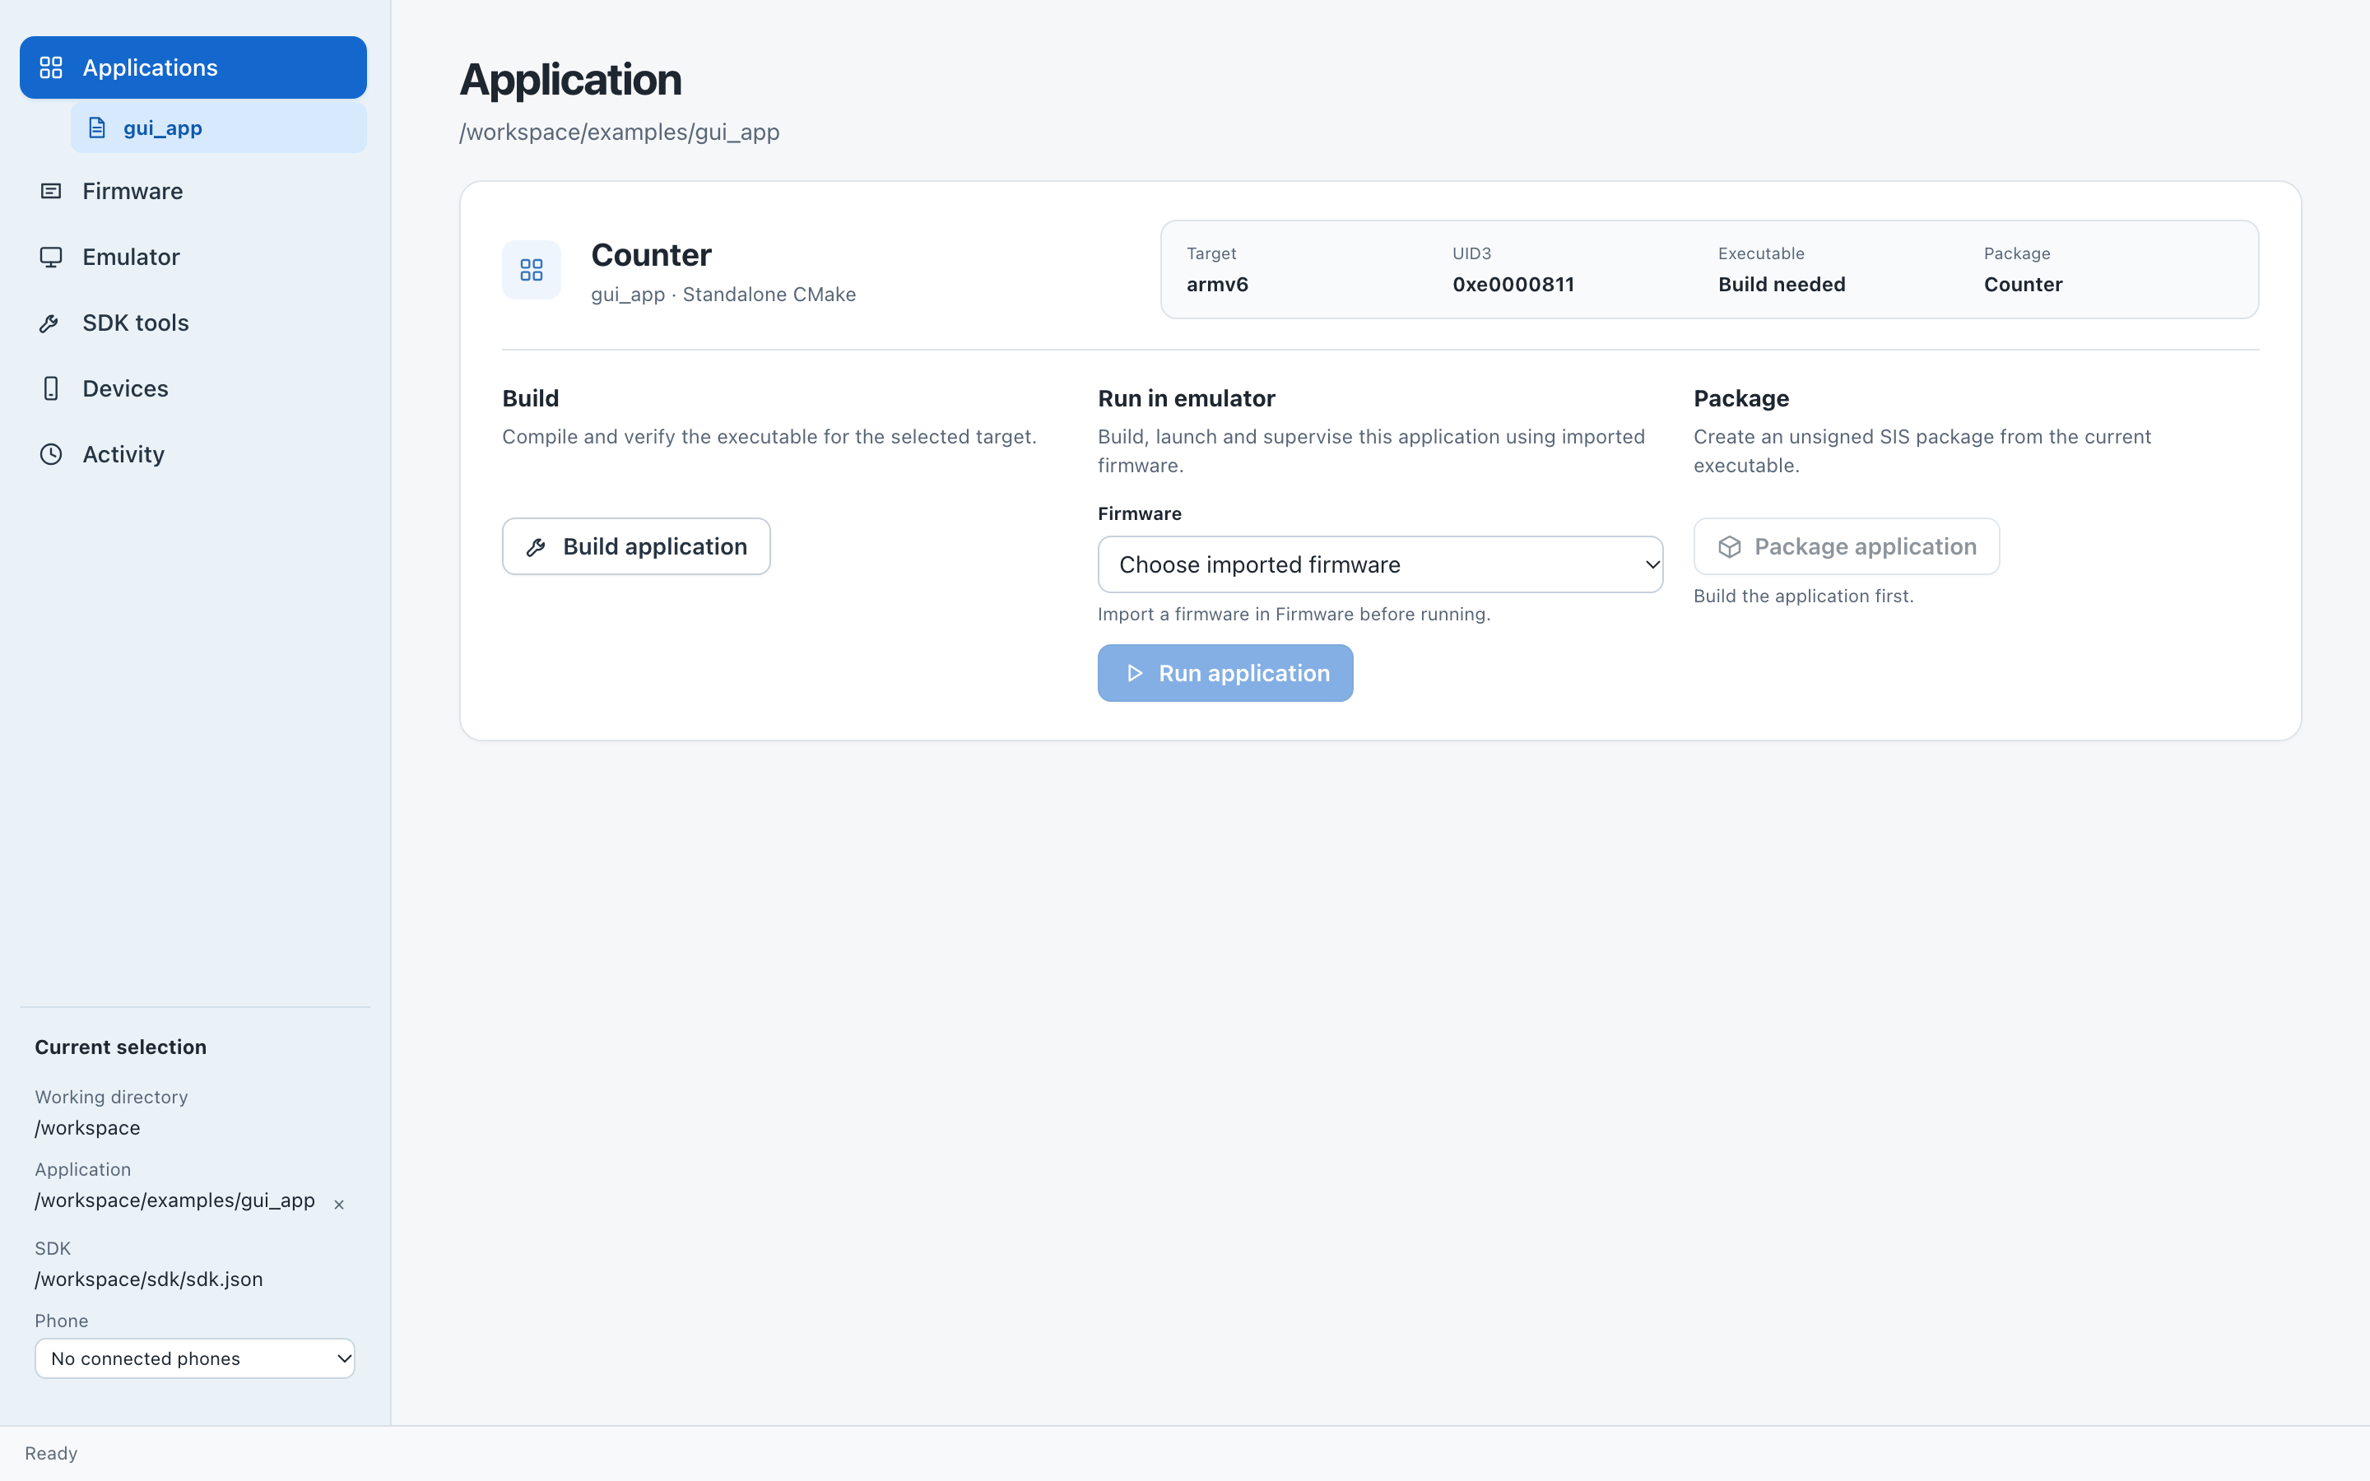Navigate to Devices section

pos(193,389)
